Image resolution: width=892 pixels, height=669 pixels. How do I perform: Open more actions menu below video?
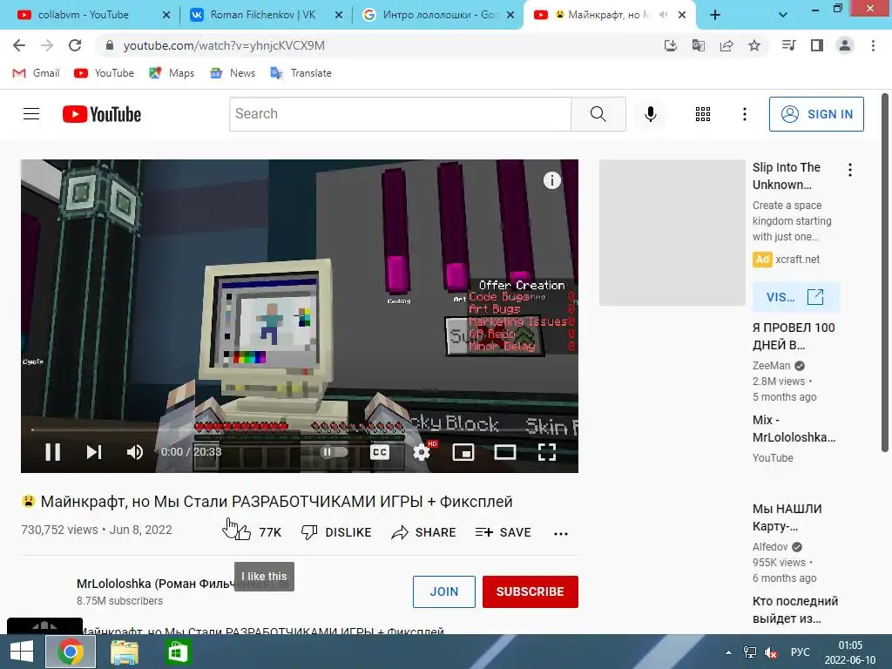point(561,534)
